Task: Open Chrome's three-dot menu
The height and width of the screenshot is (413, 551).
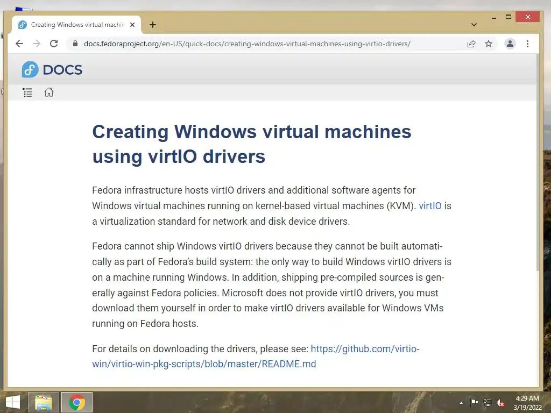Action: pos(527,44)
